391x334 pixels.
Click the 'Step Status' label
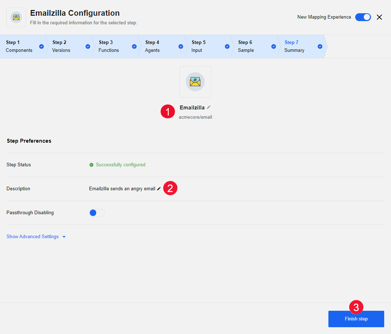(x=19, y=165)
